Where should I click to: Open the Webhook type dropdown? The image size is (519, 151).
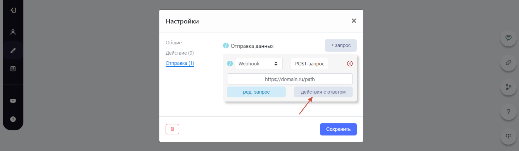point(259,64)
